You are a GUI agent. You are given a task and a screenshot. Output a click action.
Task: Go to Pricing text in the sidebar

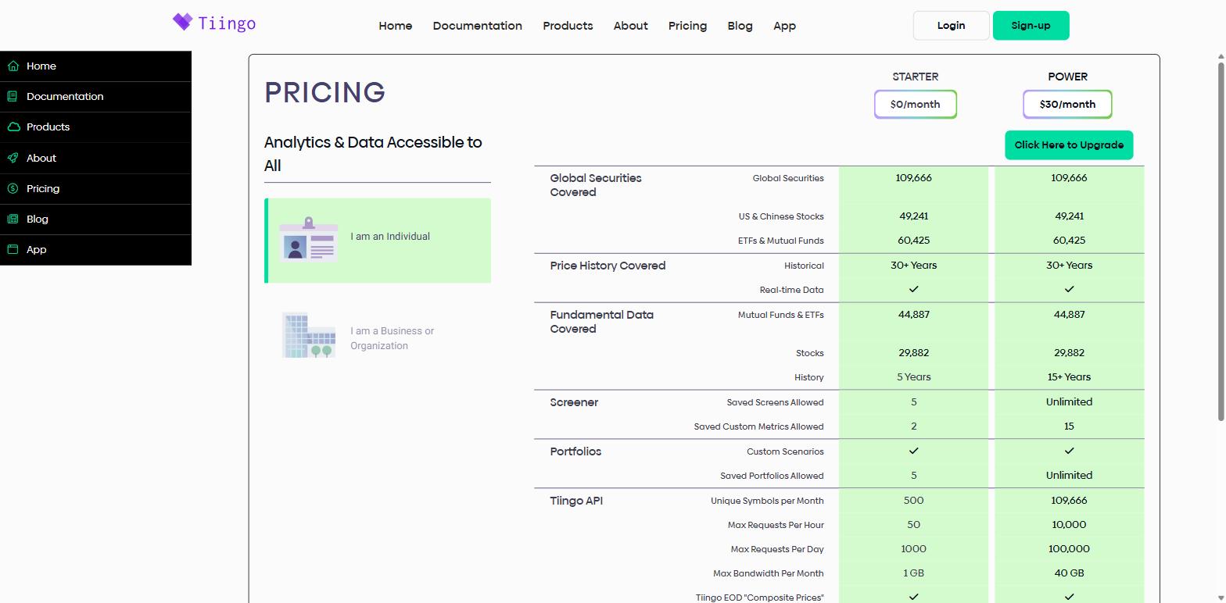click(x=43, y=188)
